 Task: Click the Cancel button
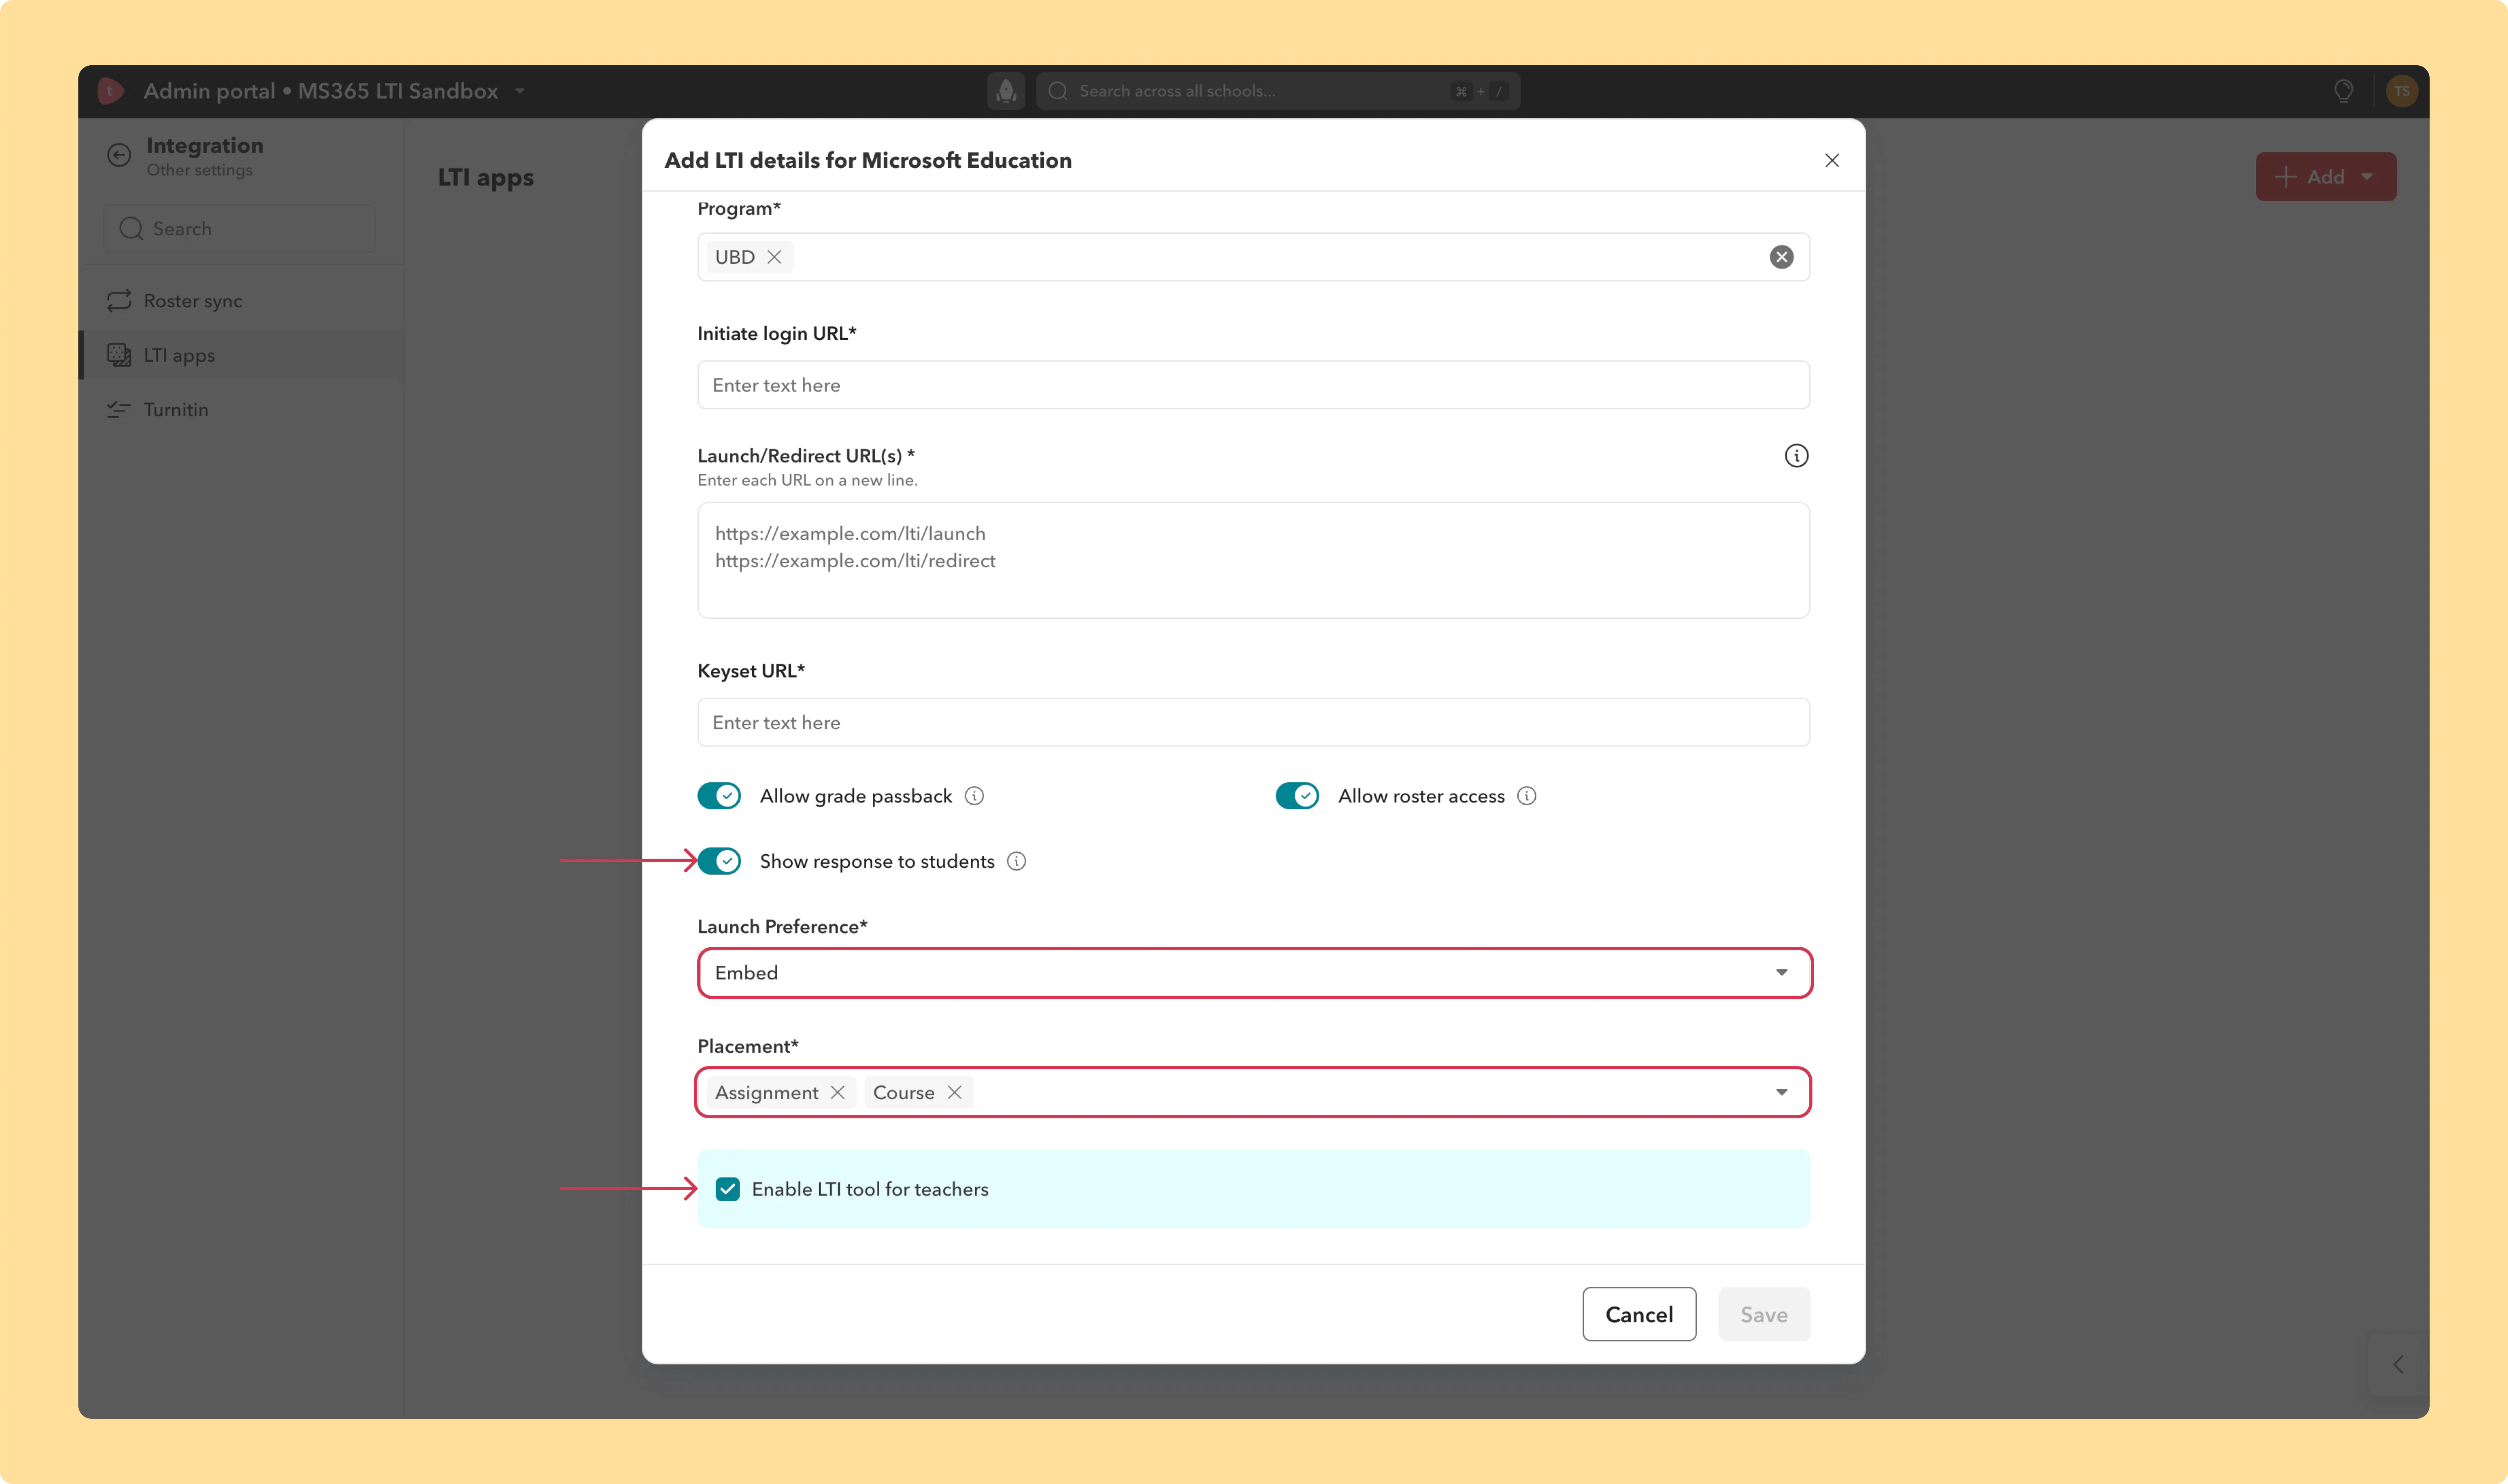click(x=1639, y=1314)
